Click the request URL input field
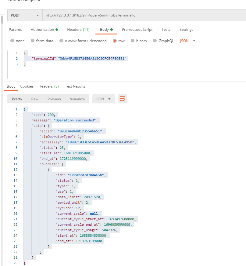 (143, 15)
